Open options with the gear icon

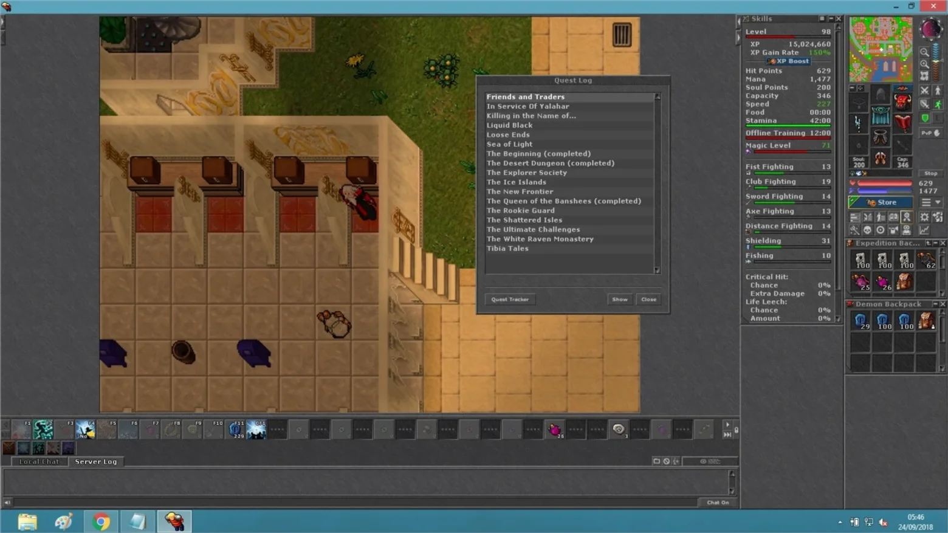coord(924,217)
